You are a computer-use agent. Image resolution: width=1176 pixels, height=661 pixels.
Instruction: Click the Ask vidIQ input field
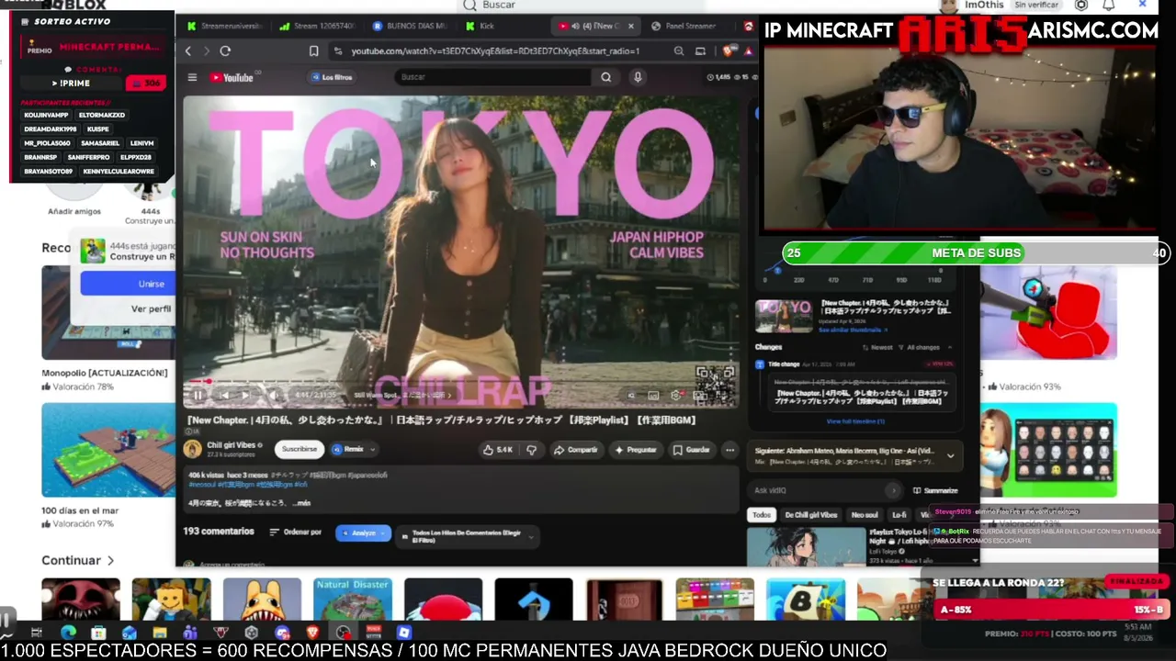click(x=826, y=490)
